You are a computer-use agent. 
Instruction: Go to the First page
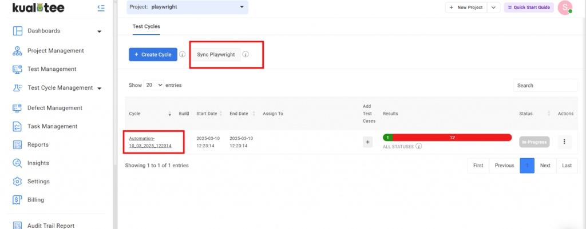coord(478,166)
